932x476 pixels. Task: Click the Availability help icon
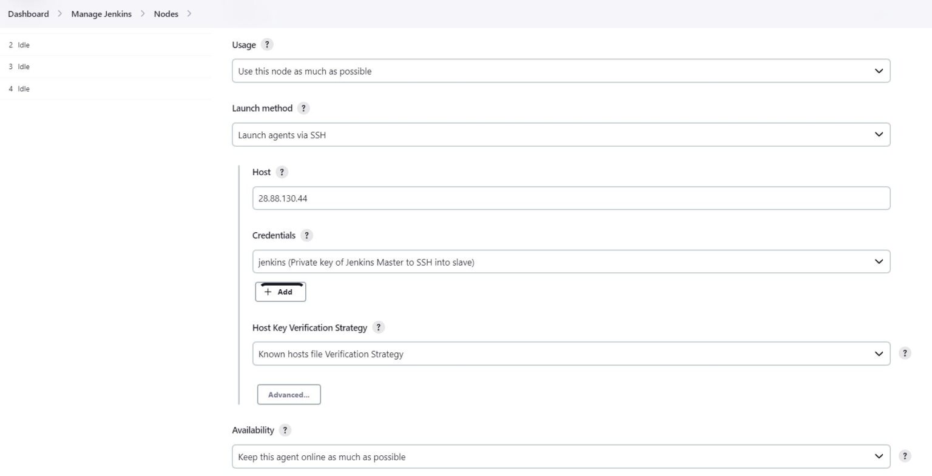coord(285,429)
